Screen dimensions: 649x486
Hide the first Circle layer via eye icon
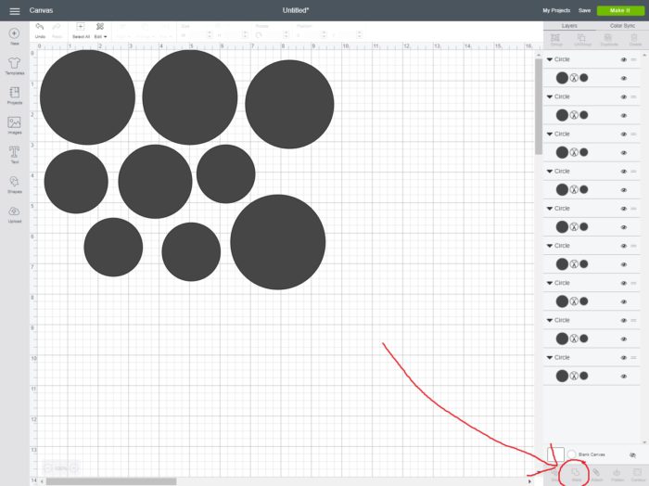point(624,59)
